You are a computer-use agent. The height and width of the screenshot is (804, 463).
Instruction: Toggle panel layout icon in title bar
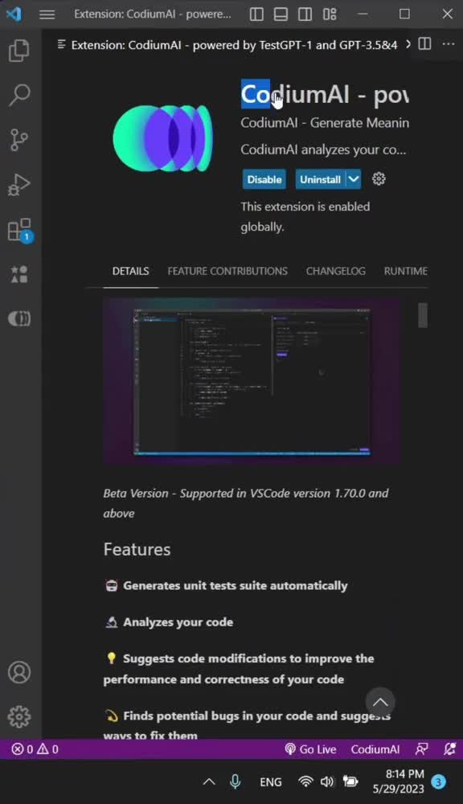click(x=281, y=14)
